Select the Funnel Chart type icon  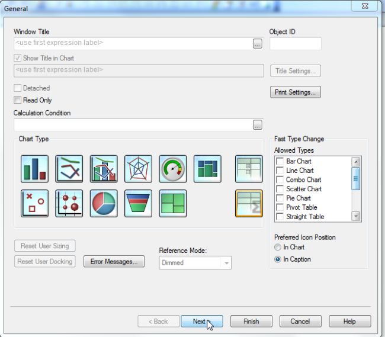coord(138,204)
